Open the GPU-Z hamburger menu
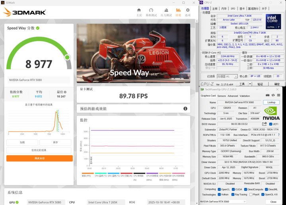 coord(278,95)
